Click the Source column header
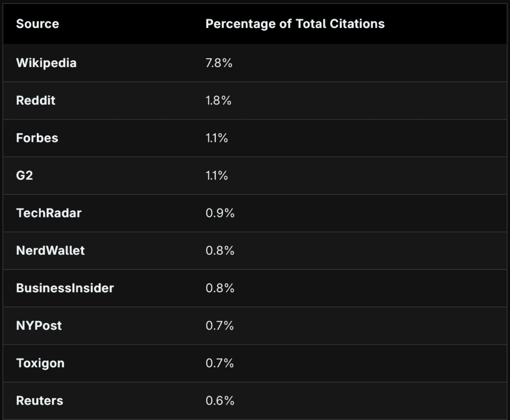 (37, 24)
